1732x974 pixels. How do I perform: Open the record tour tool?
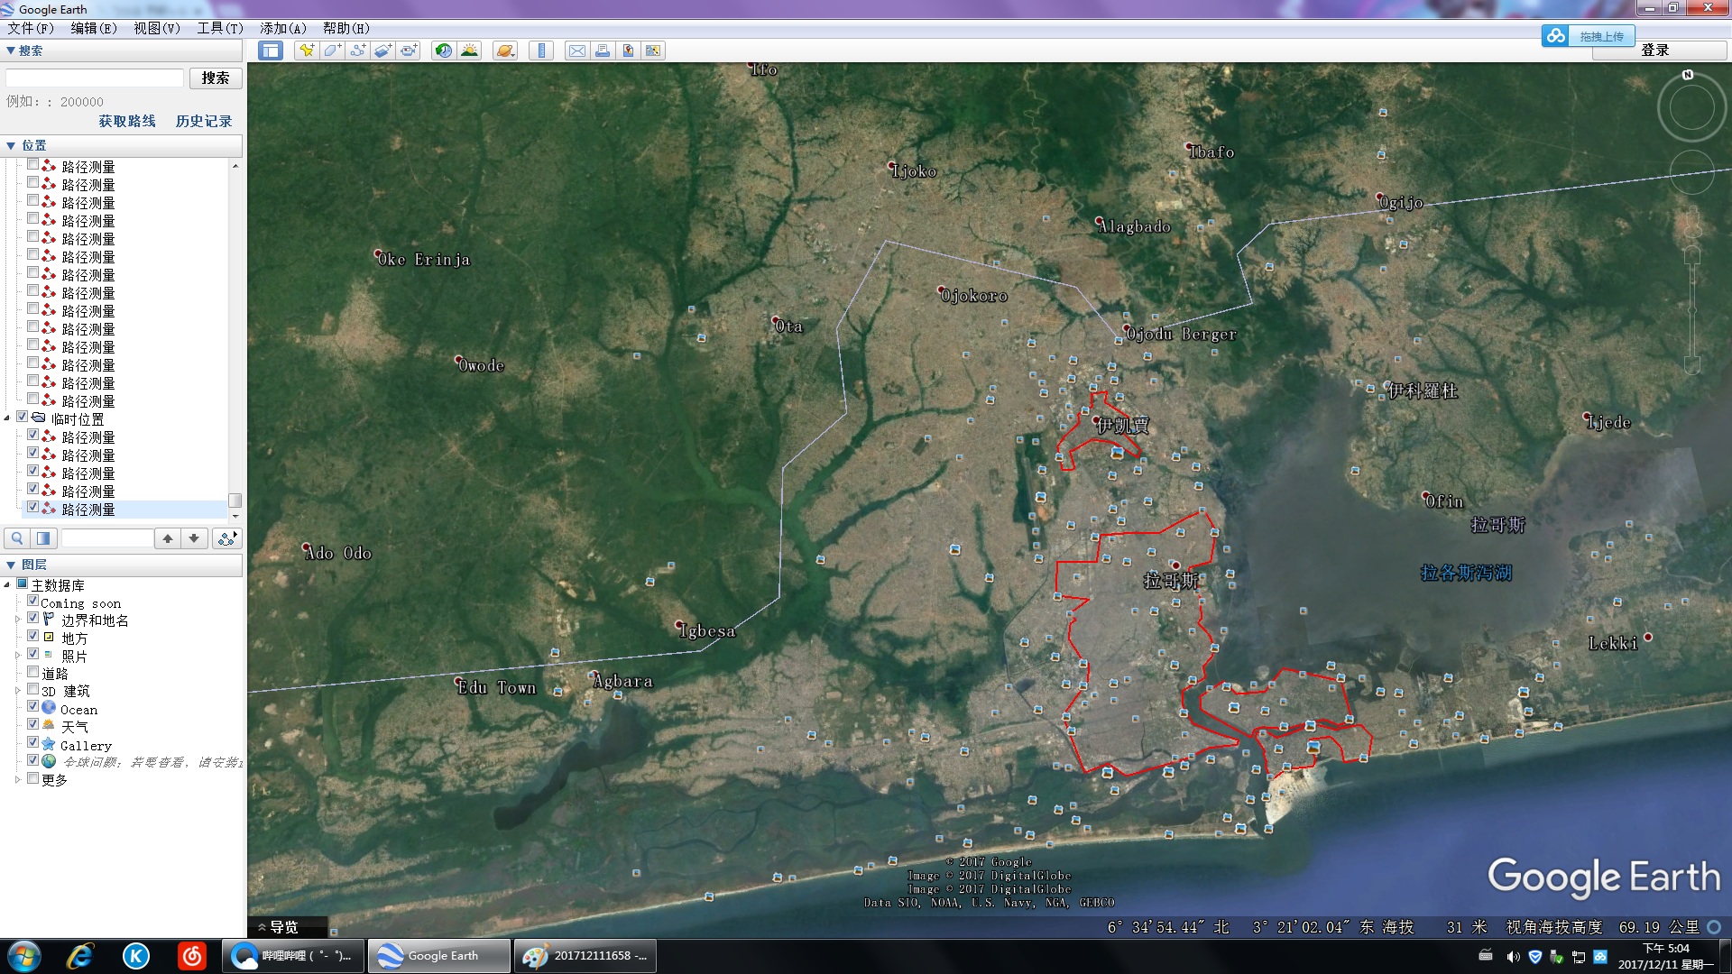[x=409, y=51]
